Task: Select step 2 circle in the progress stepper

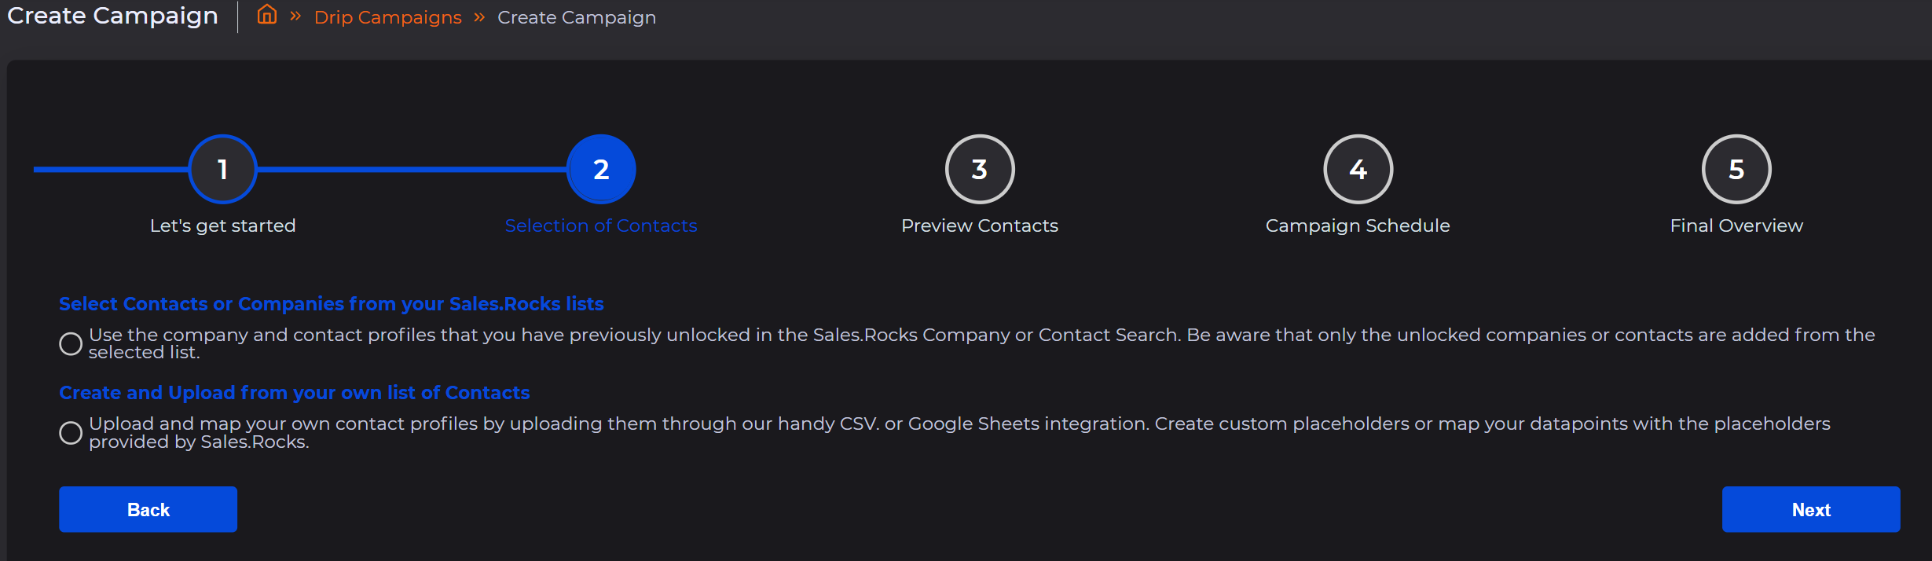Action: (601, 169)
